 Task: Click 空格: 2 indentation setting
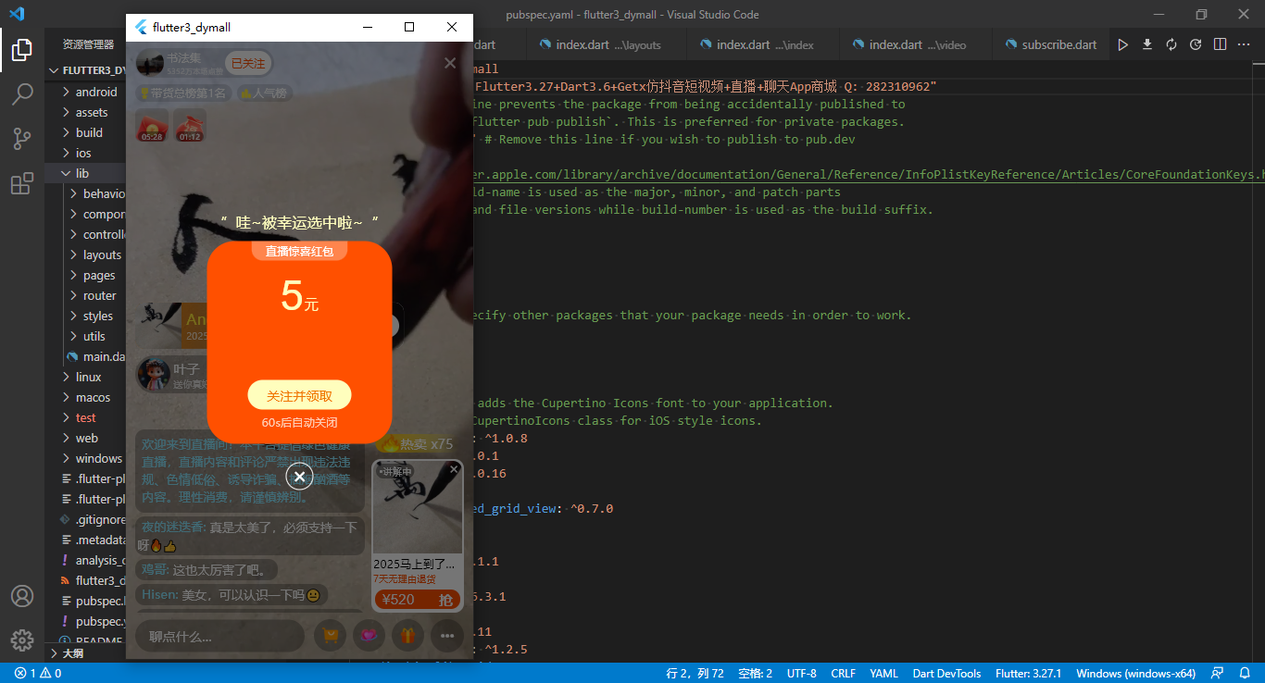click(756, 673)
